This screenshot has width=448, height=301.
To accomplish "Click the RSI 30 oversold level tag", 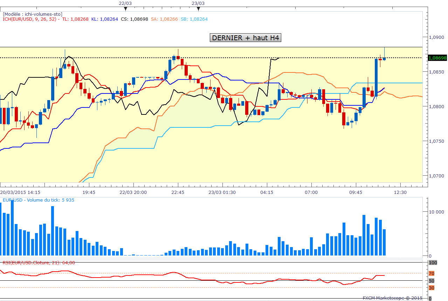I will point(432,288).
